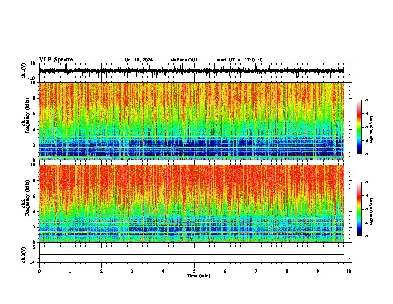Screen dimensions: 393x304
Task: Select the date "Oct. 18, 2024"
Action: tap(138, 60)
